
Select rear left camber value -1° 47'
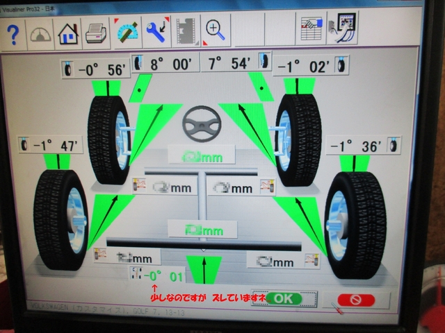coord(52,146)
